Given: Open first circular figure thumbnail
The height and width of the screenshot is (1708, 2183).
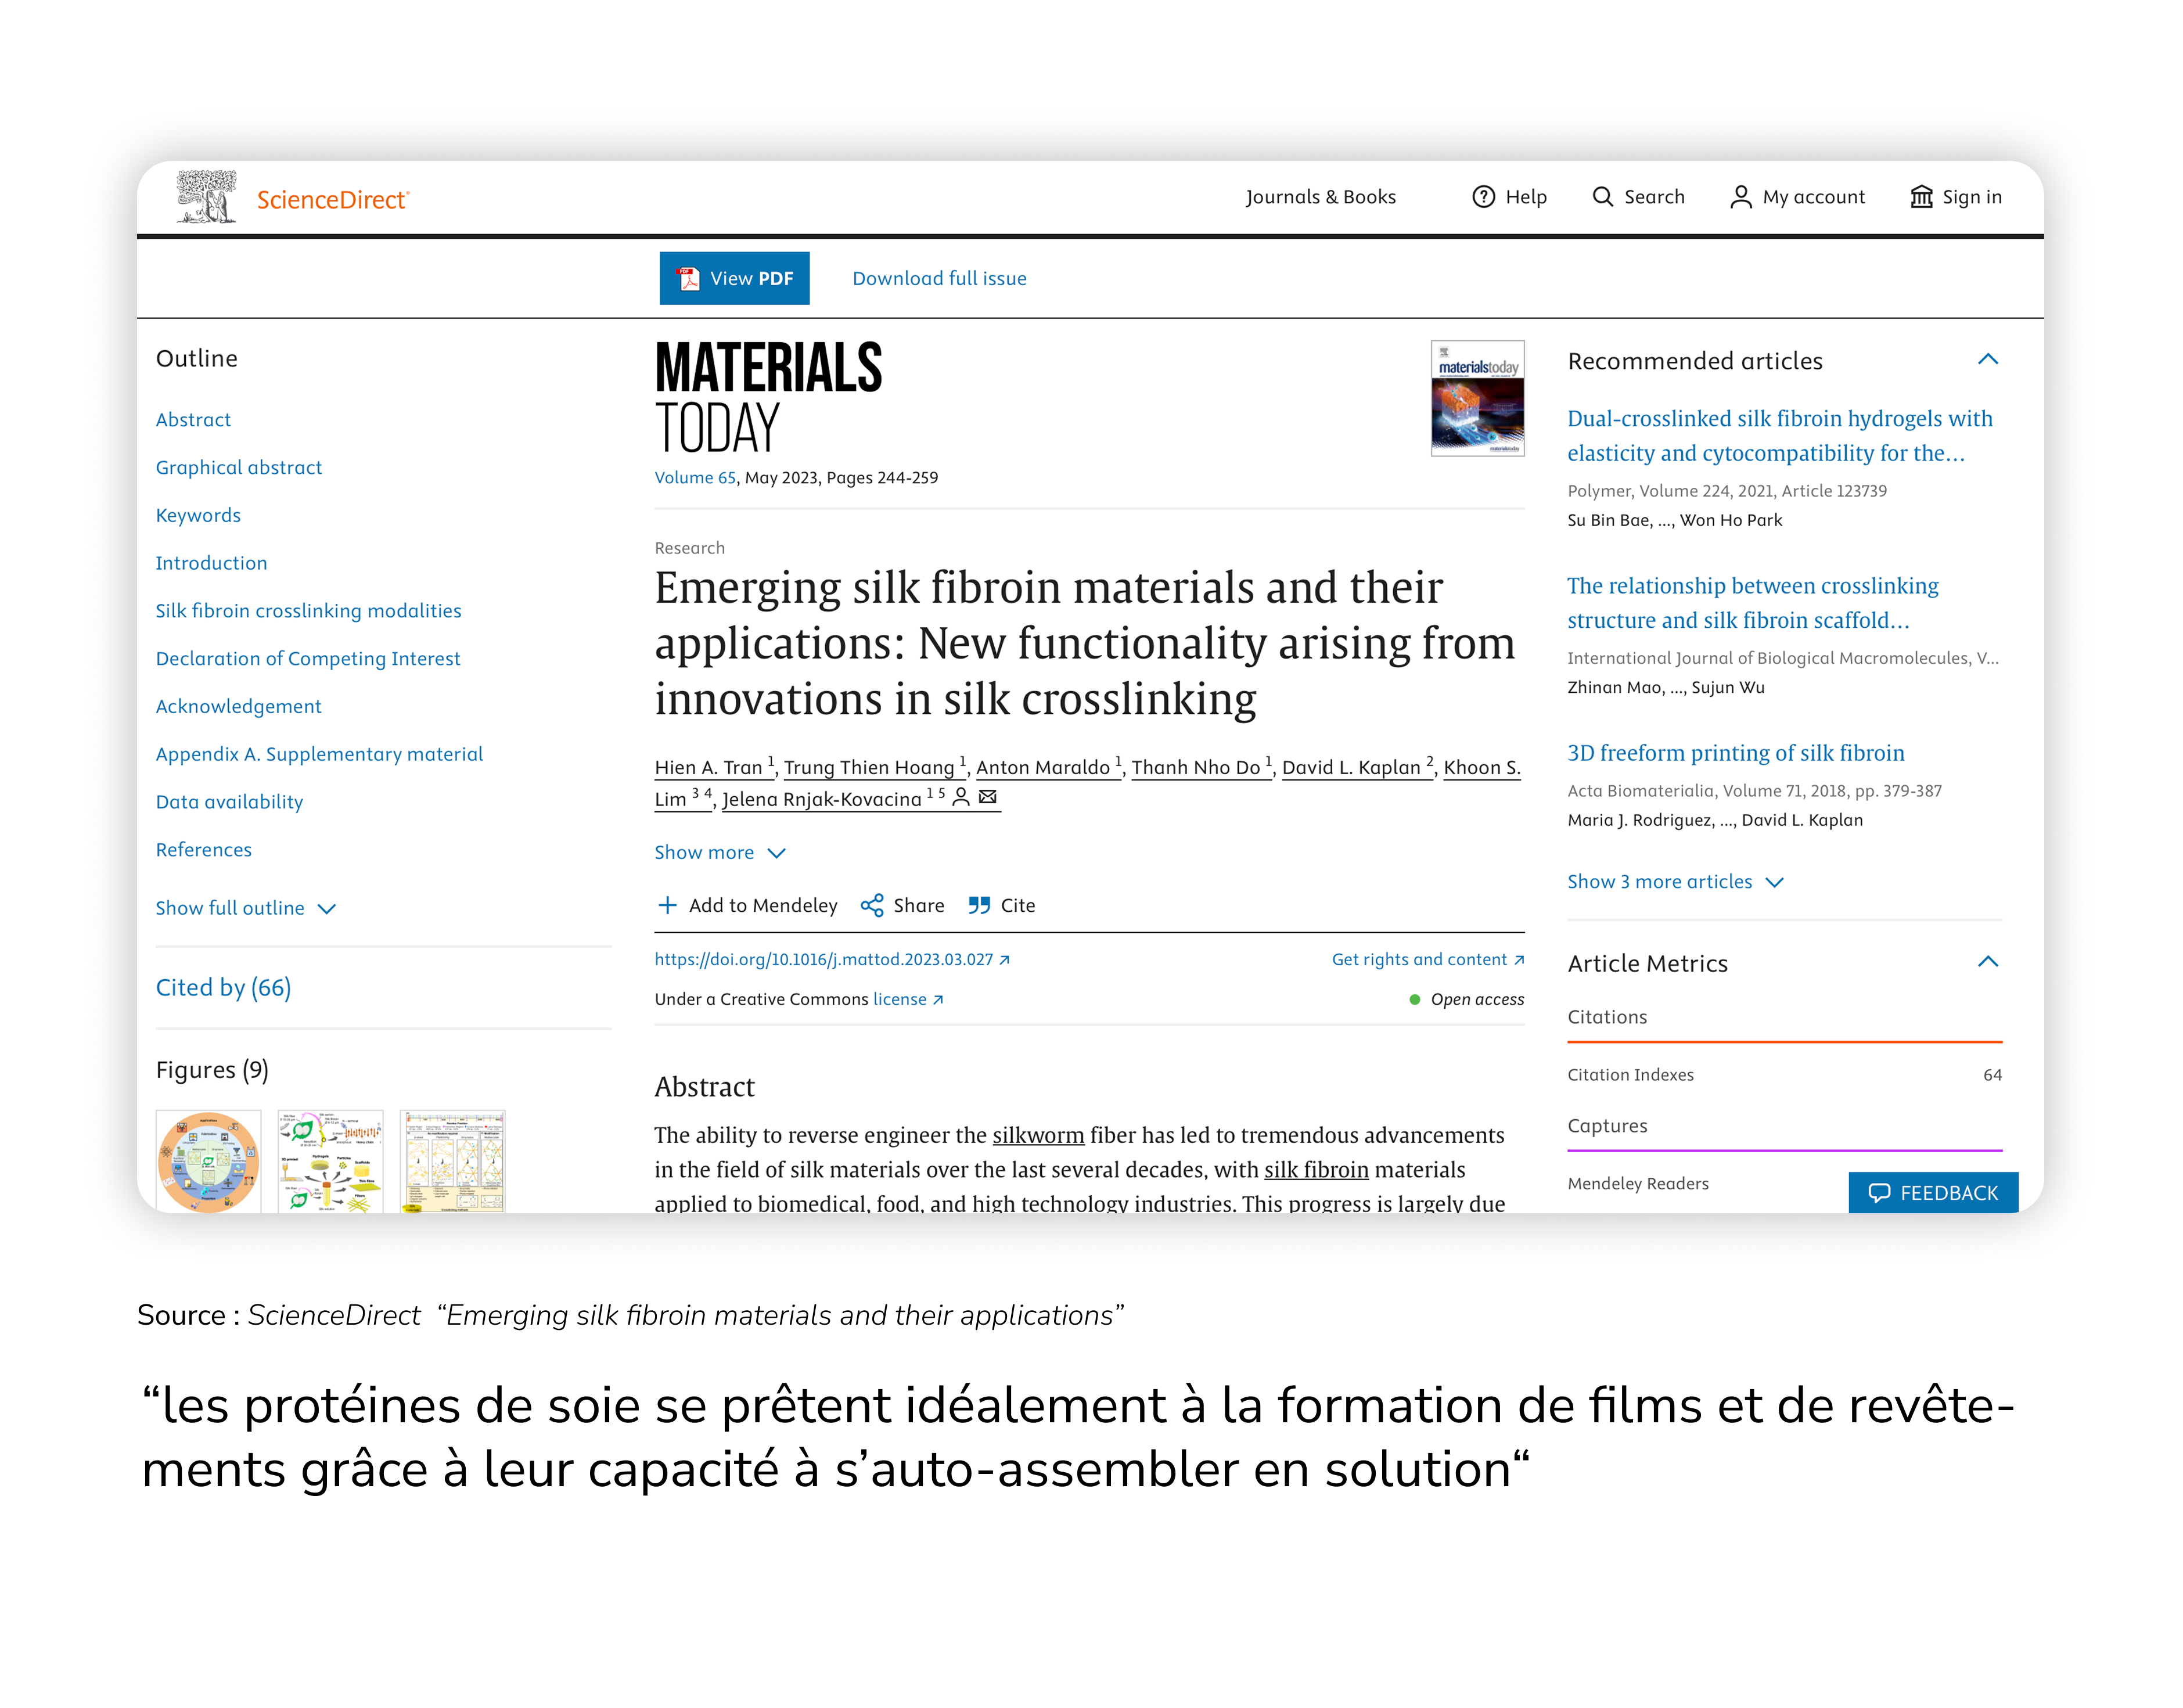Looking at the screenshot, I should click(208, 1161).
